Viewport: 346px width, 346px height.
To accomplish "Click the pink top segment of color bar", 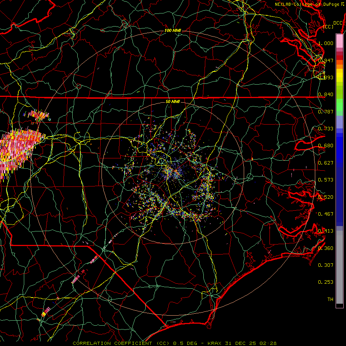I will click(339, 41).
